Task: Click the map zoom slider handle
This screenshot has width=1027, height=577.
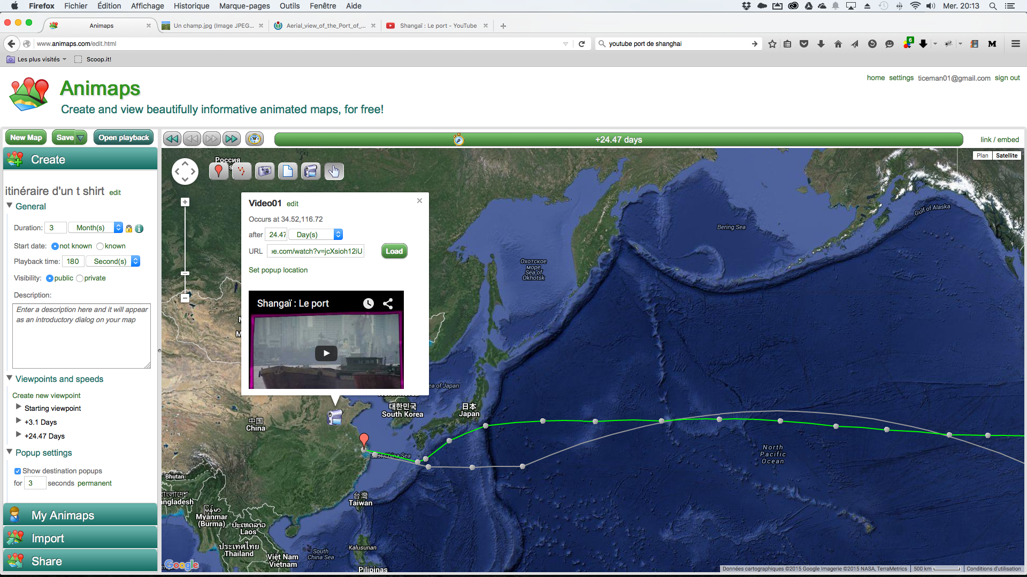Action: coord(185,273)
